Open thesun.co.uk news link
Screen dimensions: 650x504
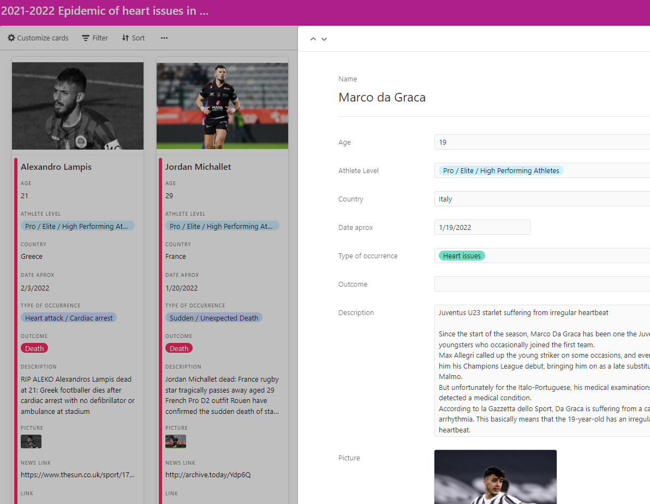(x=77, y=475)
